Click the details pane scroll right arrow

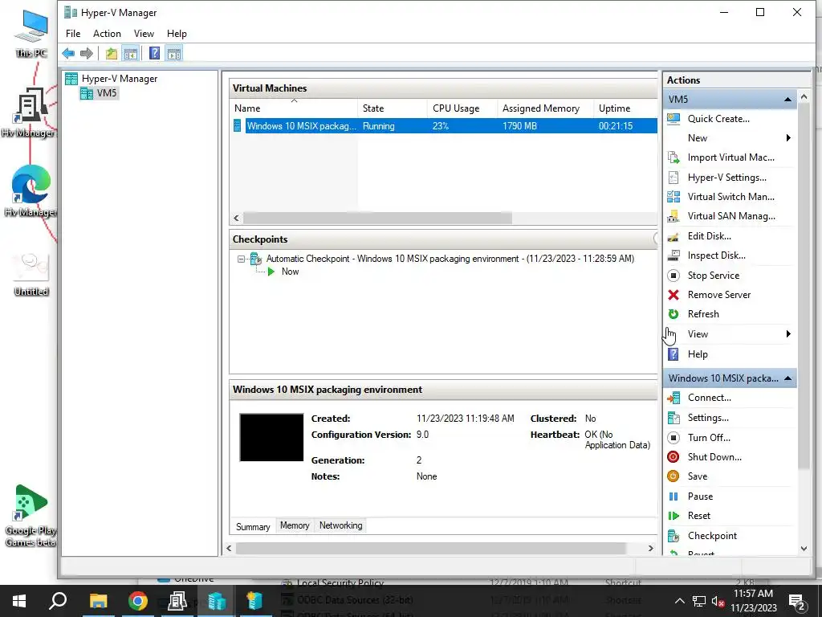tap(650, 549)
